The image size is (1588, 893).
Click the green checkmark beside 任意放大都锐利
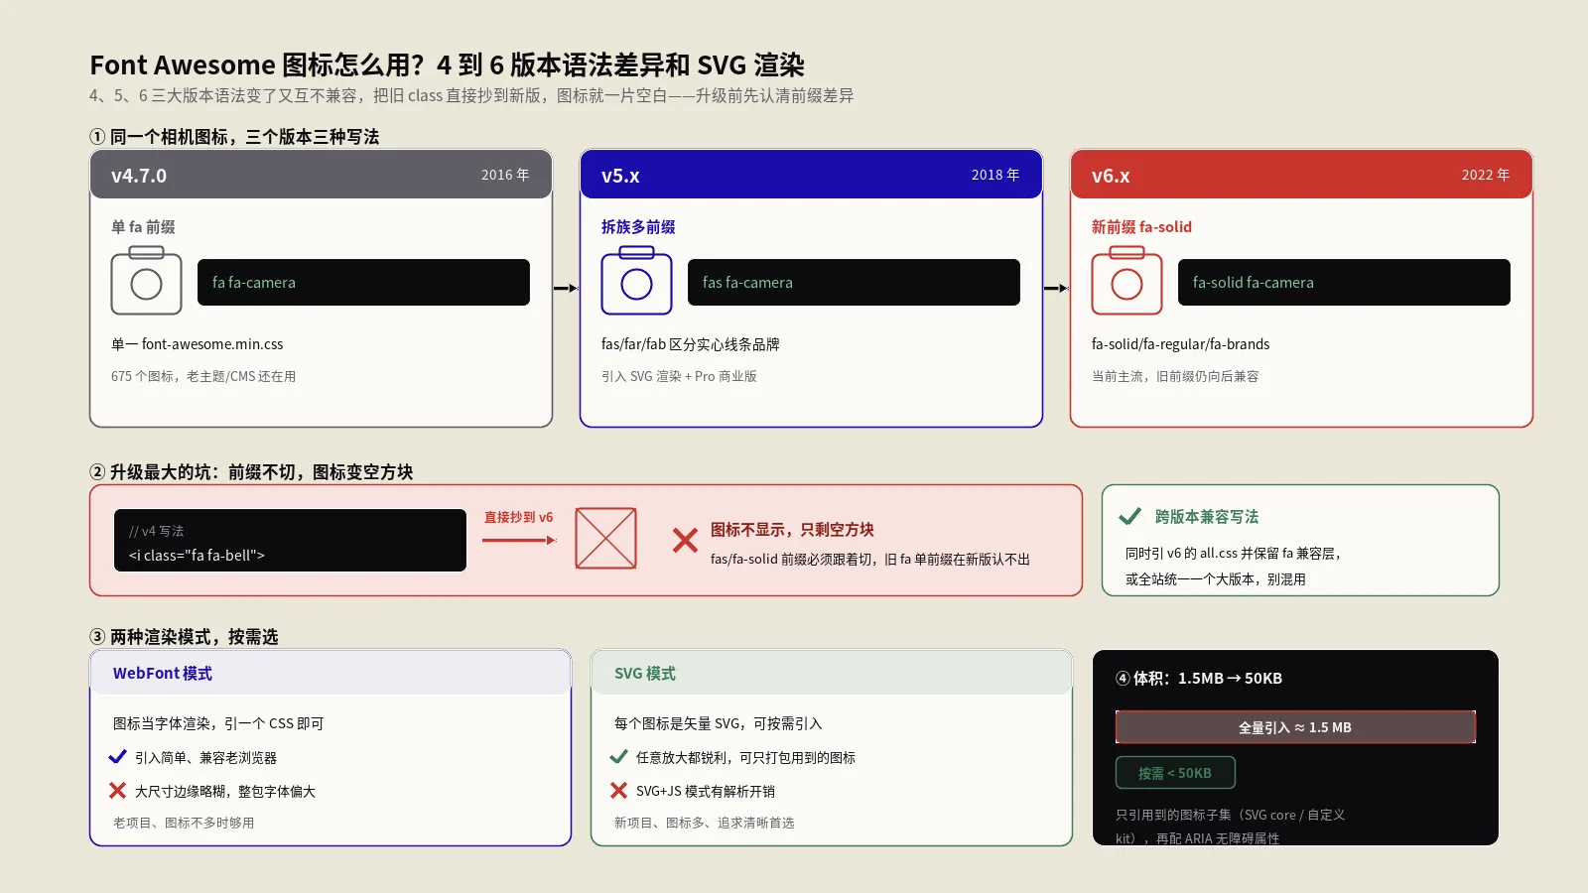[618, 757]
